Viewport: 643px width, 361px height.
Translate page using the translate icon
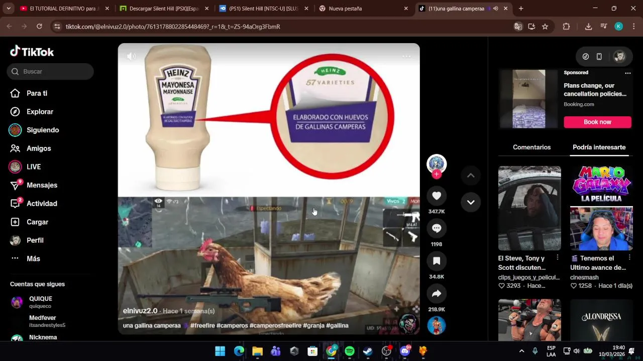[x=518, y=27]
